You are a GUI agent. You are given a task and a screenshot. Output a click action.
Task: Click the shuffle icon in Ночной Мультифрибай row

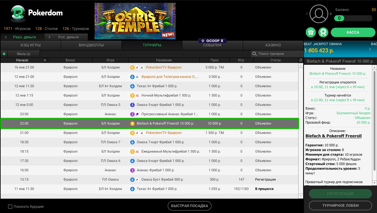coord(137,95)
